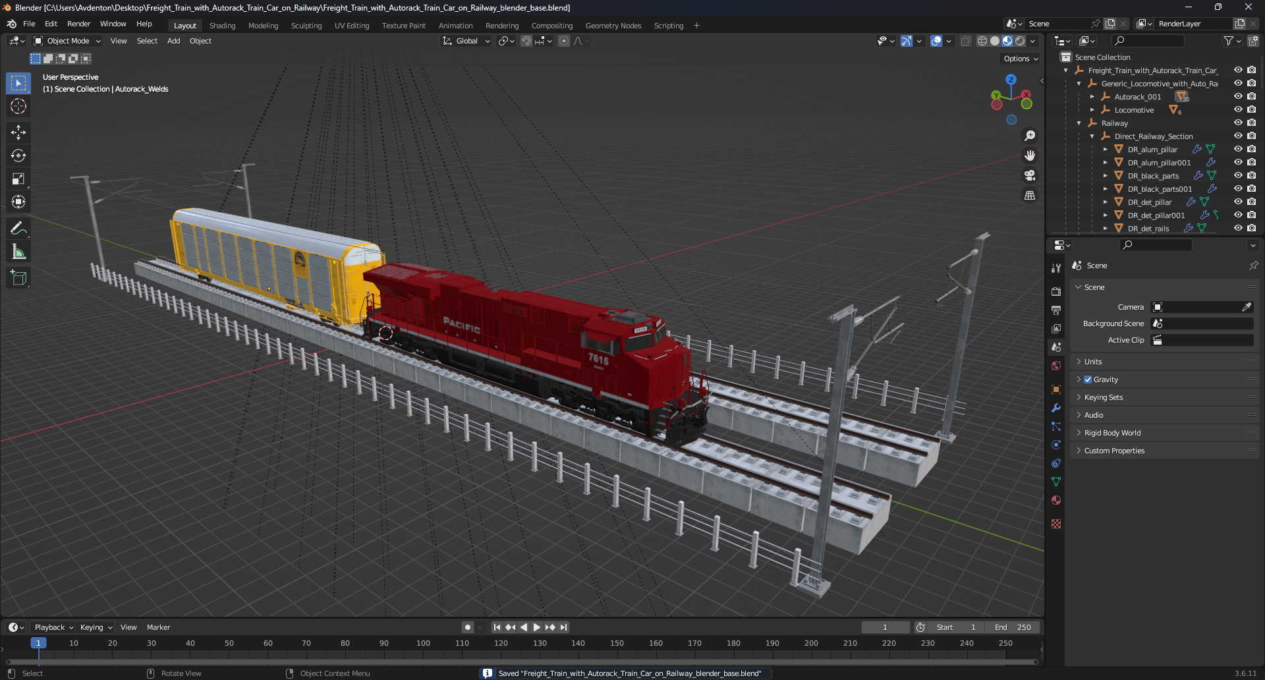Collapse the Railway collection

pos(1079,123)
